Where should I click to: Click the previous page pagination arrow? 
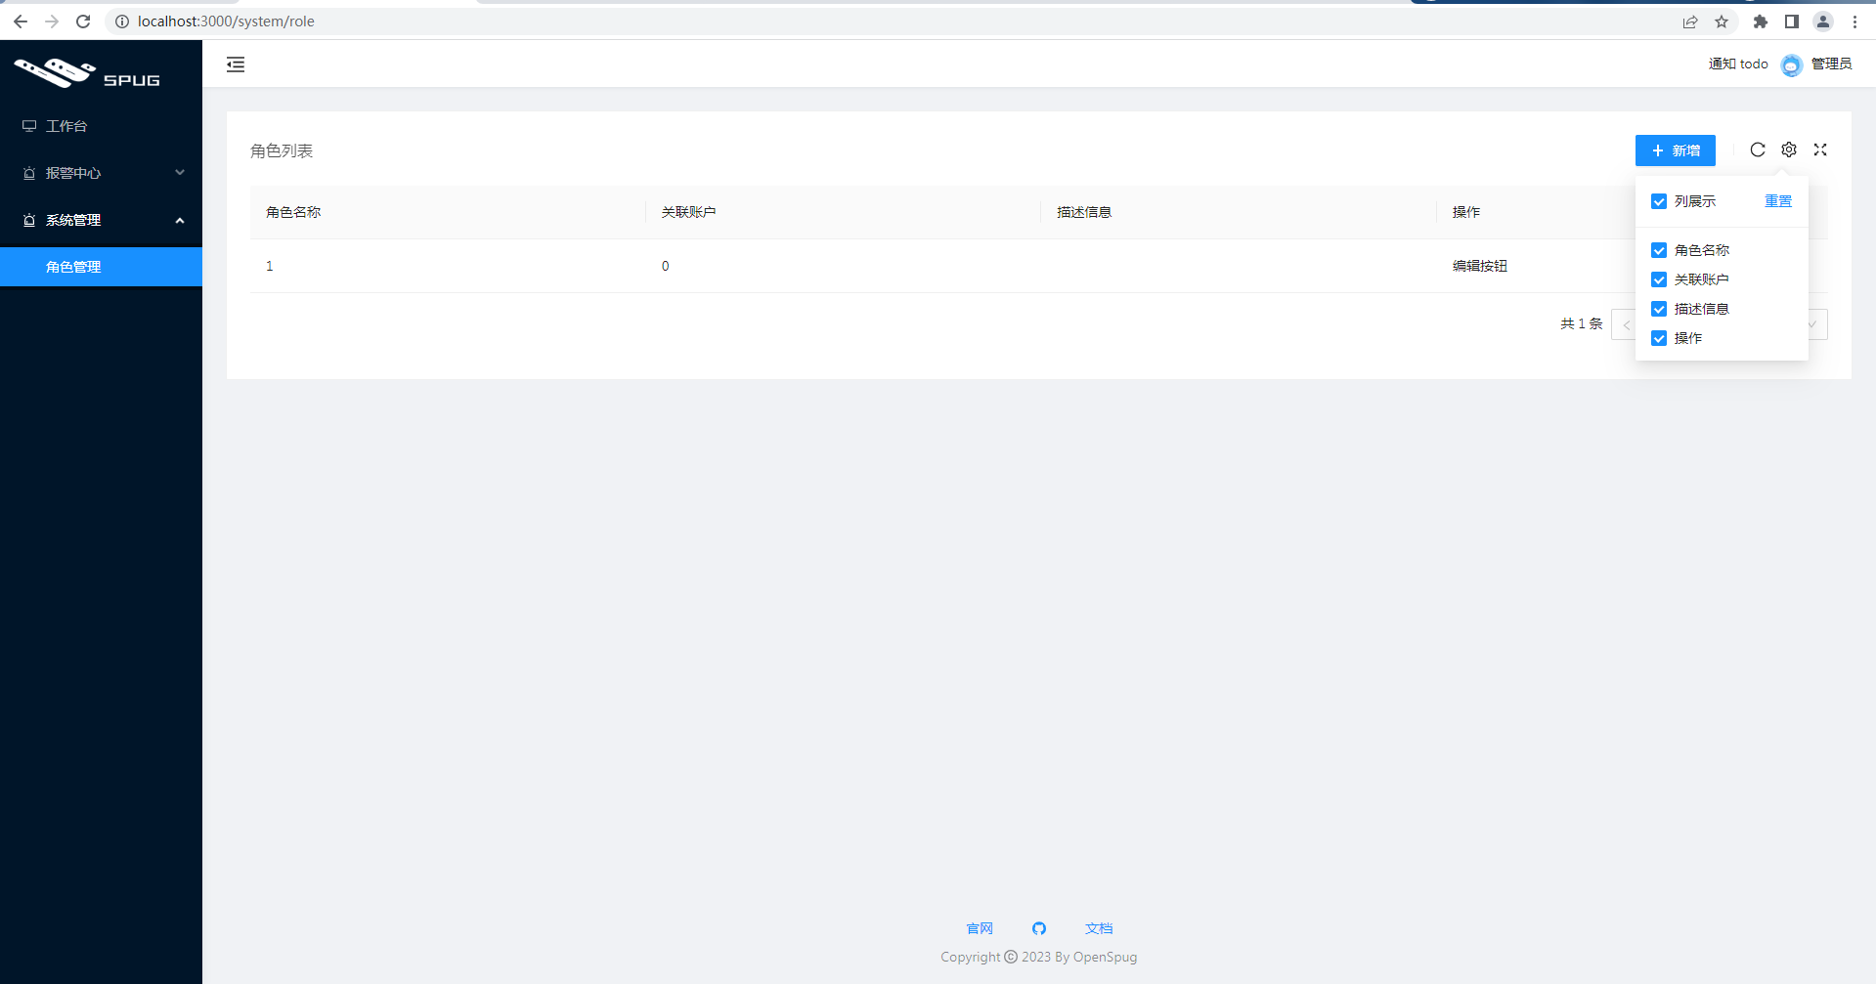coord(1624,324)
